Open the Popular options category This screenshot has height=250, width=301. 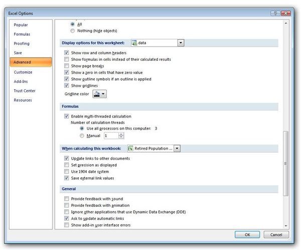coord(21,25)
